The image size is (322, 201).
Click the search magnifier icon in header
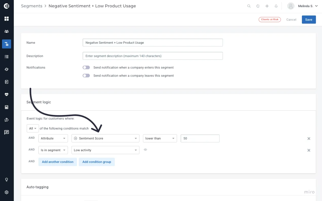(x=249, y=6)
